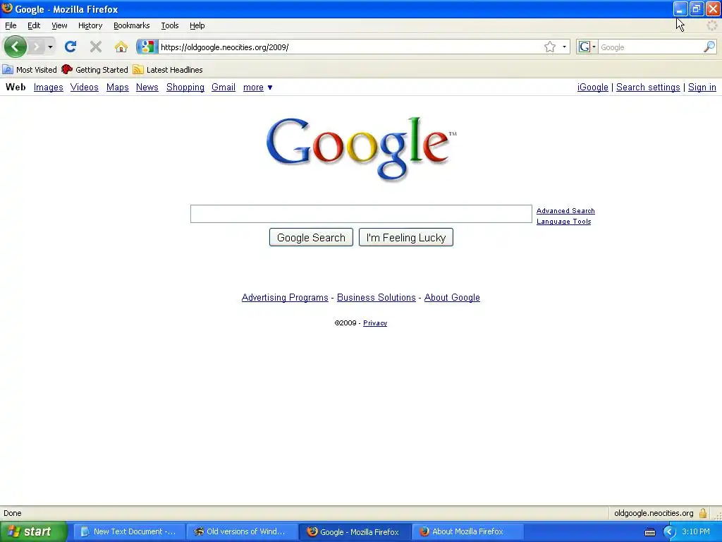Expand the 'more' services dropdown
Viewport: 722px width, 542px height.
pyautogui.click(x=258, y=87)
